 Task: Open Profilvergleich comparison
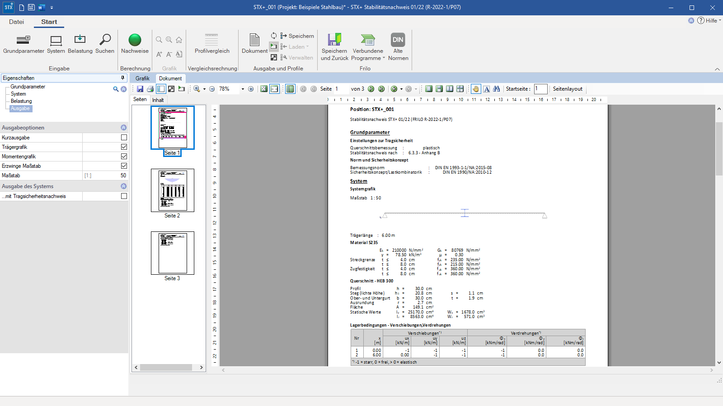(212, 44)
